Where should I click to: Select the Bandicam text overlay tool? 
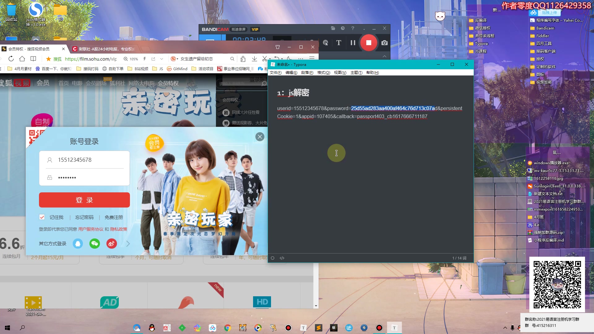pyautogui.click(x=339, y=43)
